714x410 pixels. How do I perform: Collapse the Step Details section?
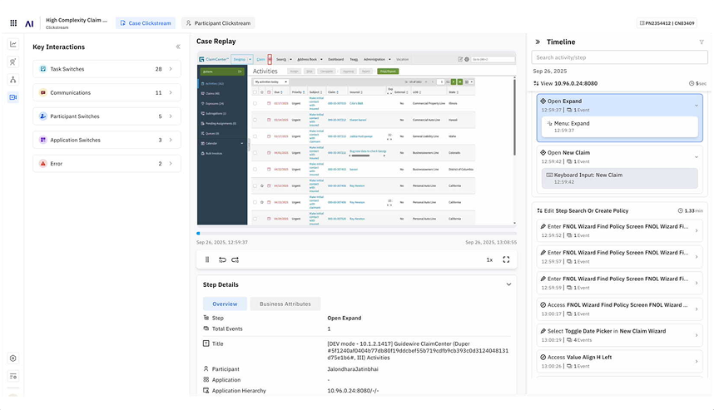point(508,284)
